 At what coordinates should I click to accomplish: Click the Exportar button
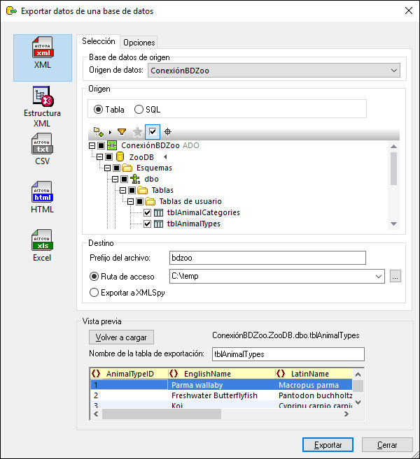[328, 444]
